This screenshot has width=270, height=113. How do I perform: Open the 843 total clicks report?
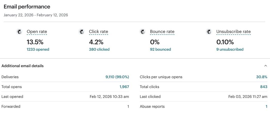click(x=264, y=87)
